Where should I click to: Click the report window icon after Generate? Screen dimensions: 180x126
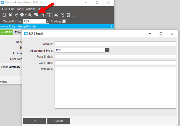49,15
